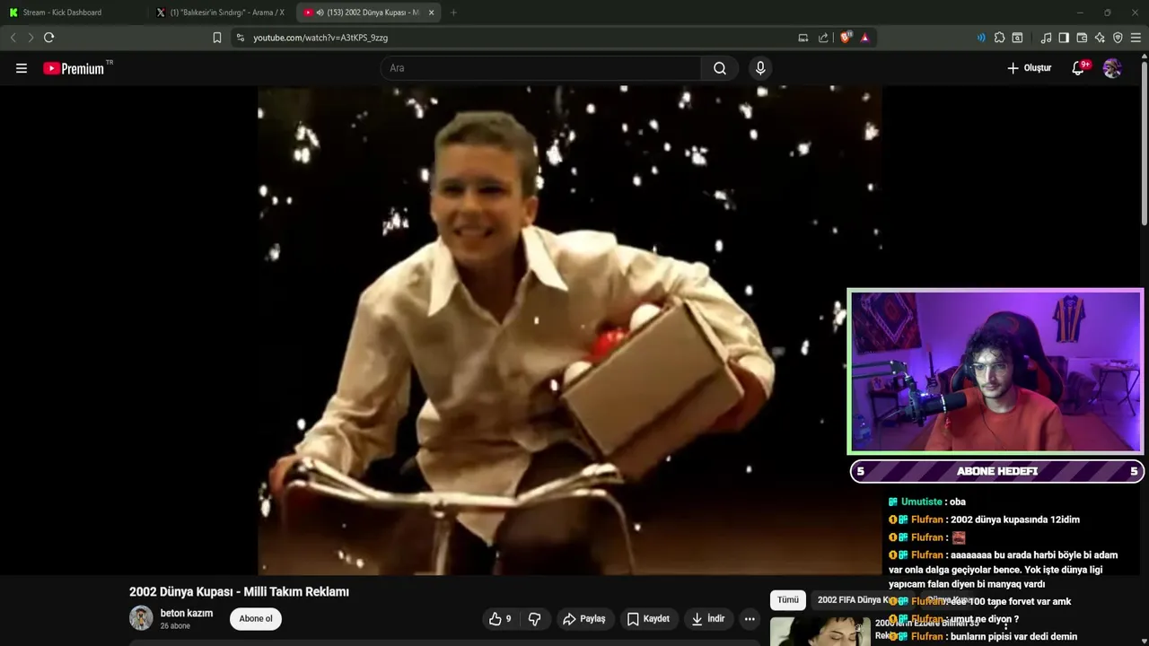Subscribe with the Abone ol button
The width and height of the screenshot is (1149, 646).
click(256, 619)
